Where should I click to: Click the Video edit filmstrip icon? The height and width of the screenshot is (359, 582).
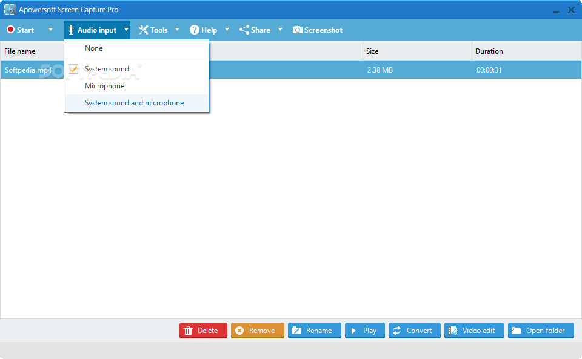coord(453,331)
